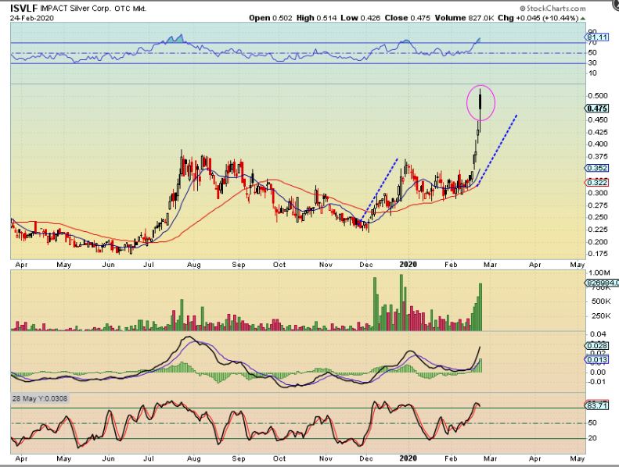This screenshot has width=619, height=467.
Task: Click the Open 0.502 value
Action: click(271, 18)
